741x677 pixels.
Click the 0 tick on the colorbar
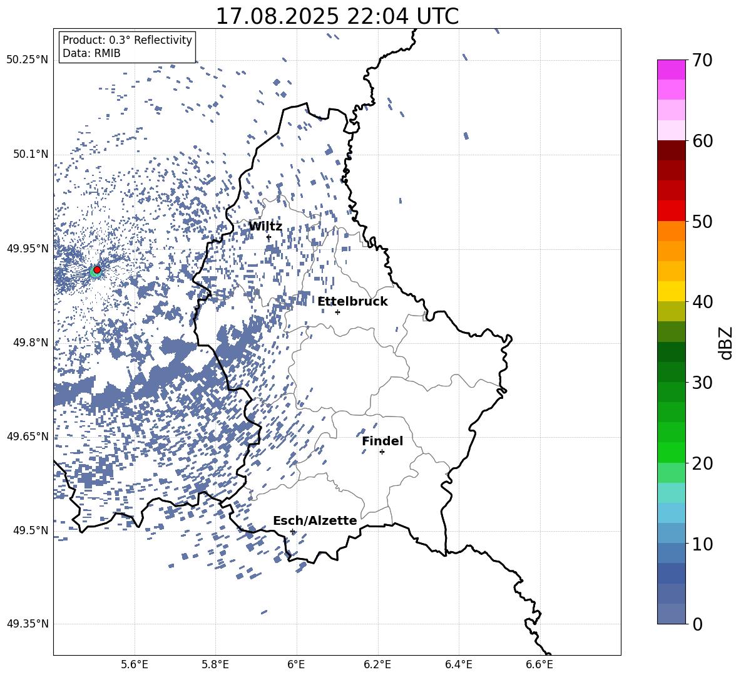[698, 624]
